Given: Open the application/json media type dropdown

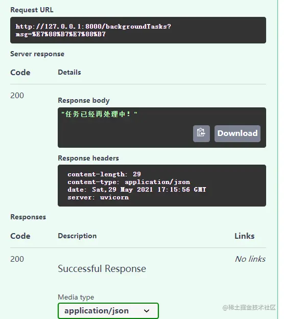Looking at the screenshot, I should coord(108,311).
